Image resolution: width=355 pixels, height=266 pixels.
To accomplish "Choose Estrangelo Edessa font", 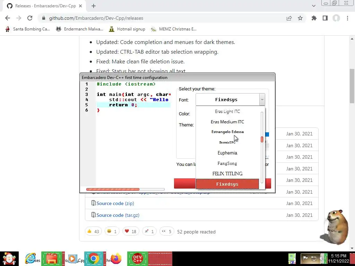I will tap(227, 132).
